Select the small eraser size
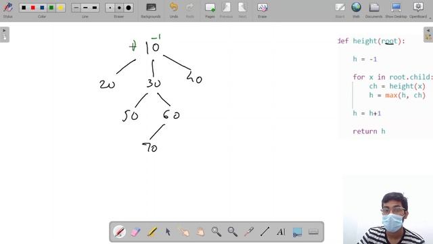This screenshot has height=244, width=433. pyautogui.click(x=110, y=7)
